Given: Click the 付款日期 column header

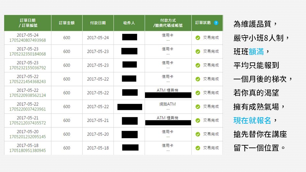Looking at the screenshot, I should [x=98, y=23].
